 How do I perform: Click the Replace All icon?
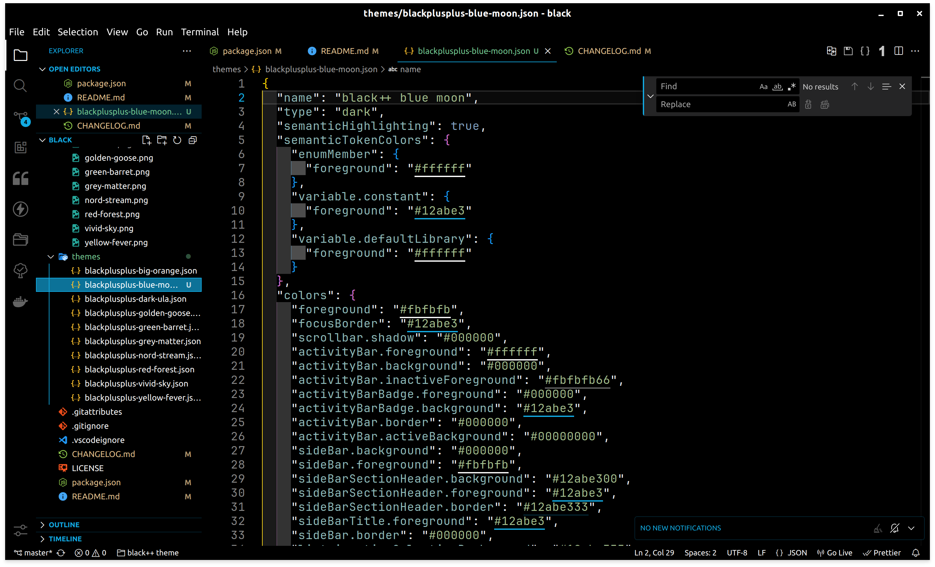[x=825, y=104]
